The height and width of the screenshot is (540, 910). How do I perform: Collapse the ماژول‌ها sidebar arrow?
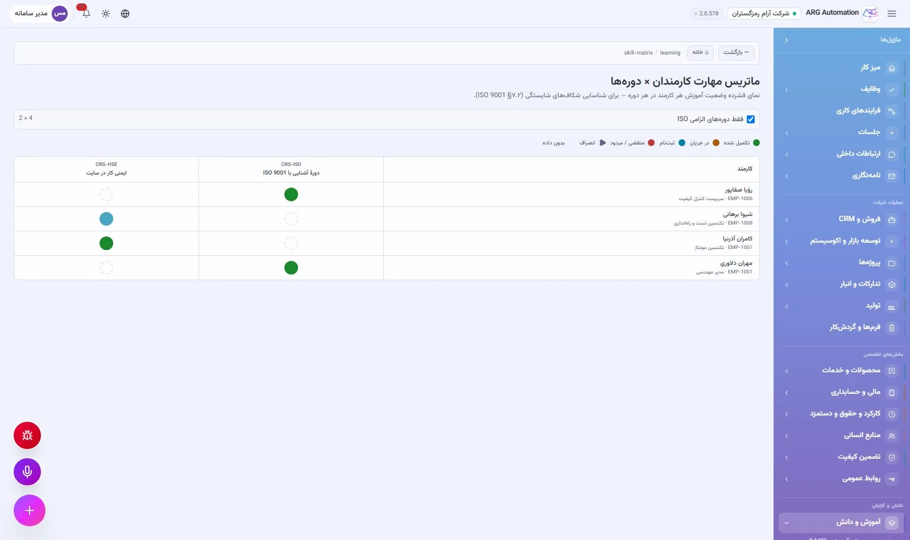(787, 40)
